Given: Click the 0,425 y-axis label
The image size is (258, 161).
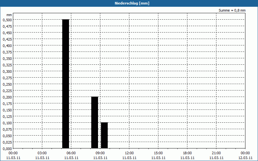Looking at the screenshot, I should click(x=7, y=39).
